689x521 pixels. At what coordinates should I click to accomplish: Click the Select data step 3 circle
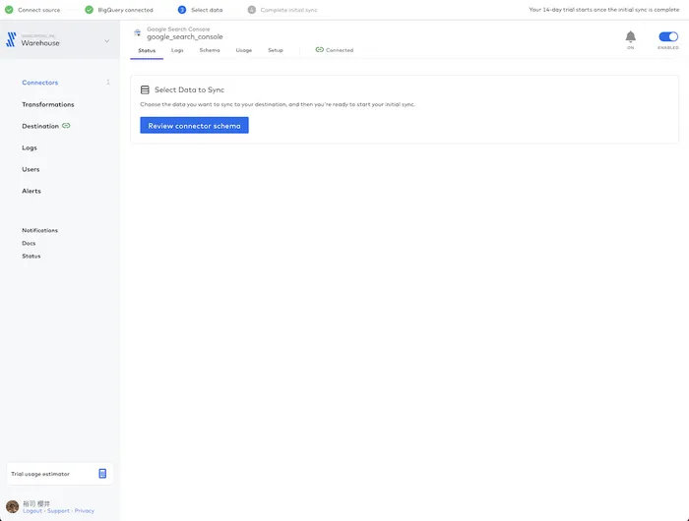coord(182,10)
